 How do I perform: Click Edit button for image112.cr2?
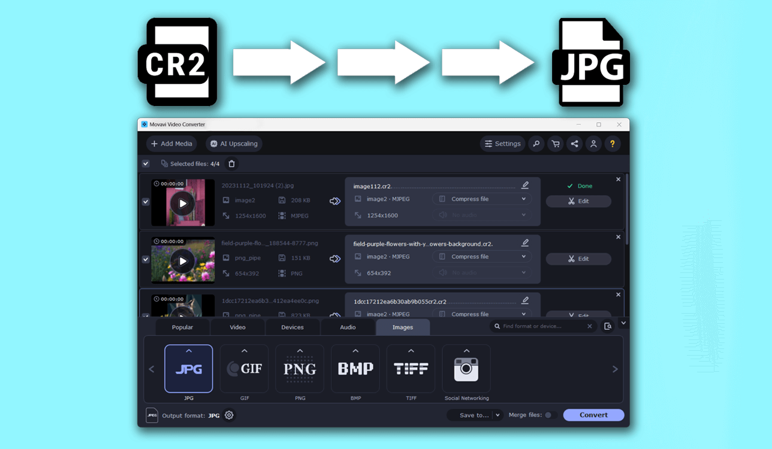click(x=578, y=201)
